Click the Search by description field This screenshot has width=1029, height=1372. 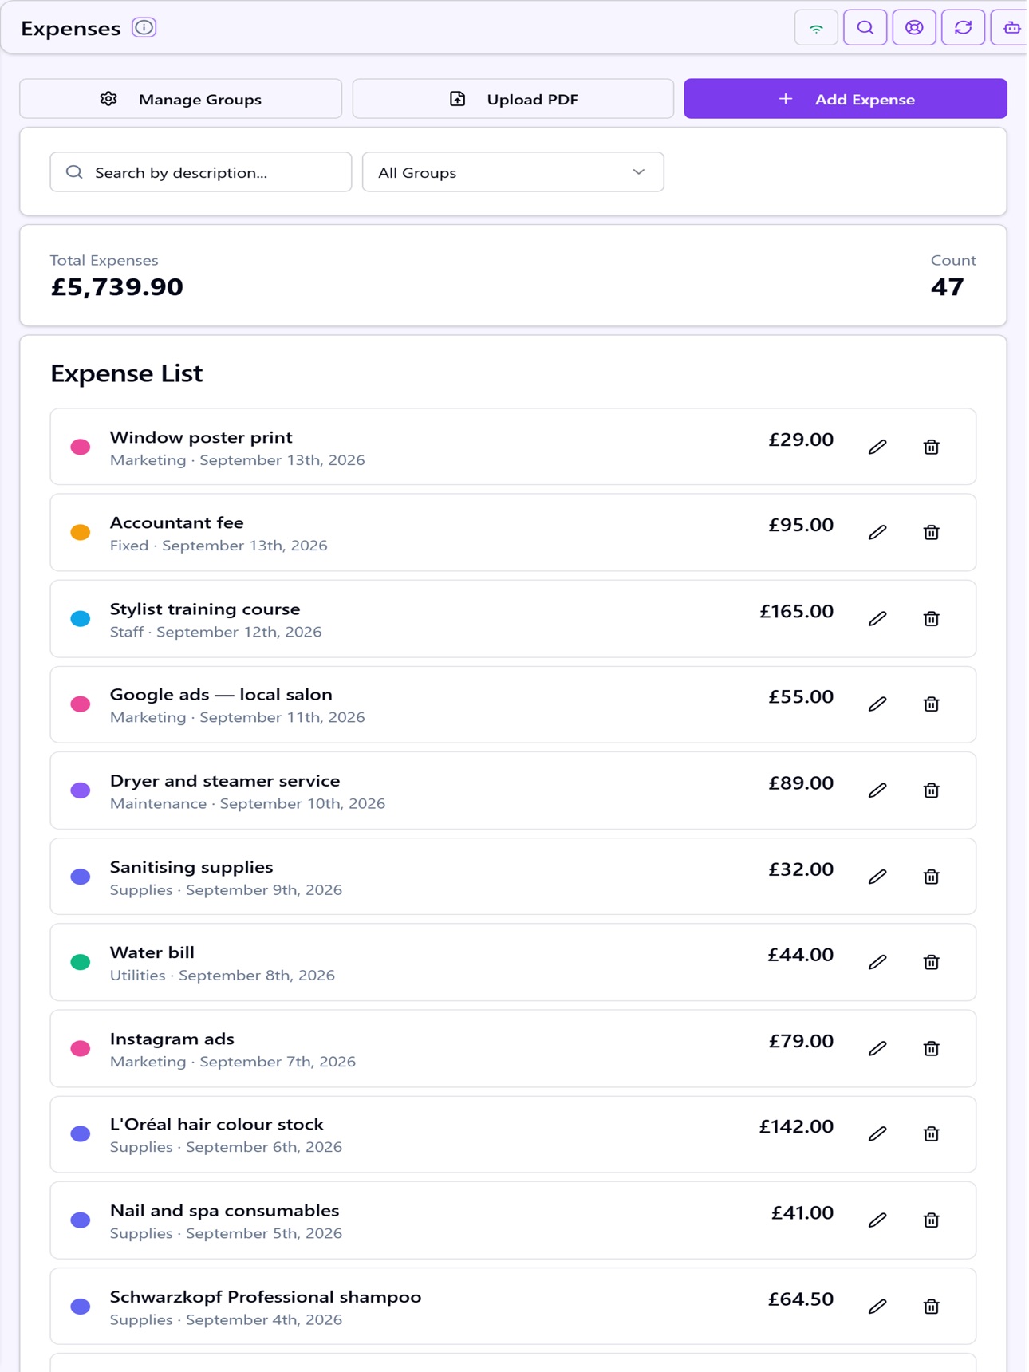[x=201, y=172]
